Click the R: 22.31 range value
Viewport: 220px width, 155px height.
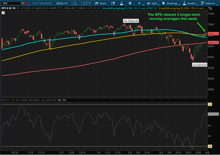[95, 8]
